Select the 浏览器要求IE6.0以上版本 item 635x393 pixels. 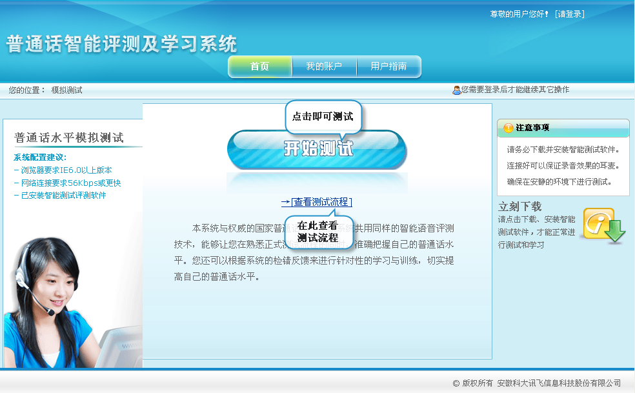[66, 170]
